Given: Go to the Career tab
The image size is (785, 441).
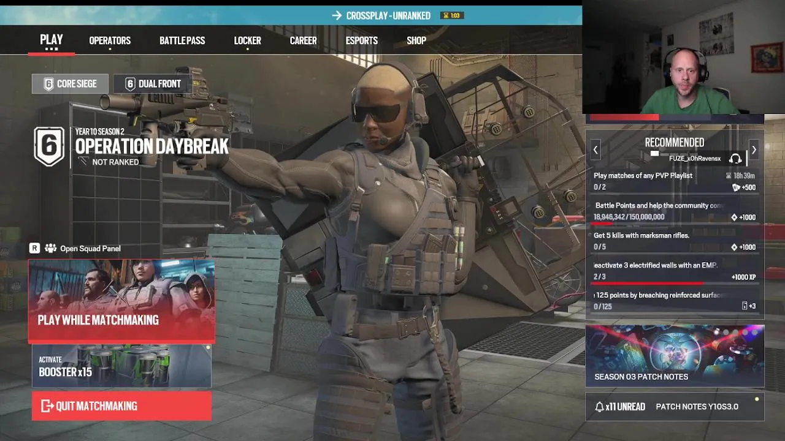Looking at the screenshot, I should (x=303, y=40).
